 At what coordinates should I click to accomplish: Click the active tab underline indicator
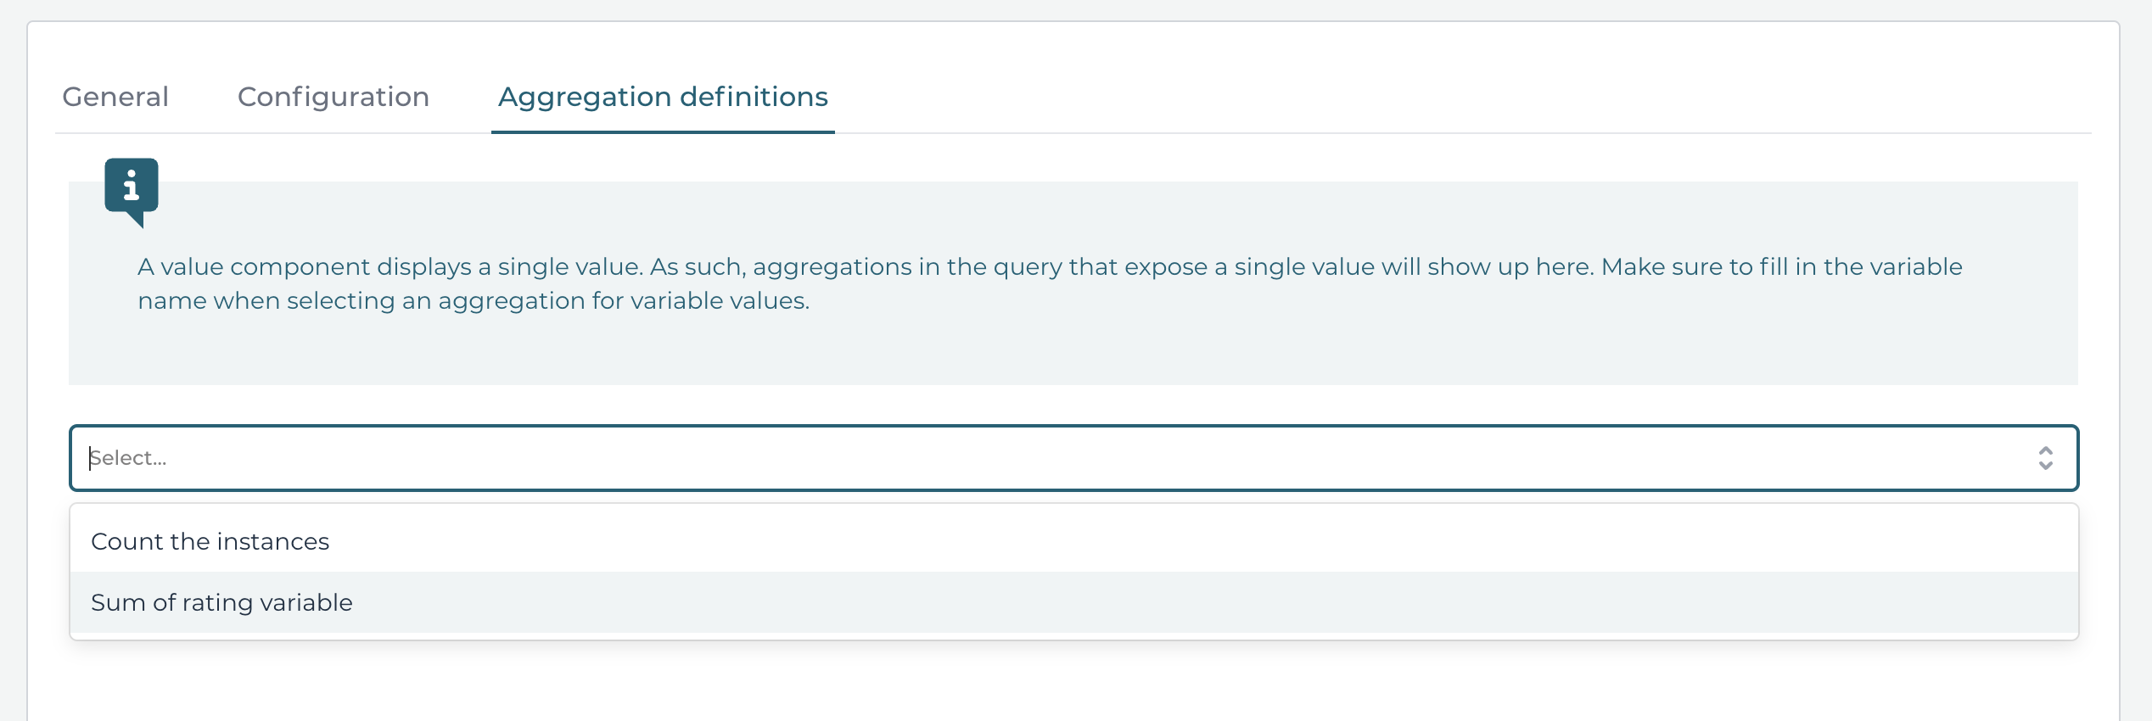pyautogui.click(x=663, y=131)
